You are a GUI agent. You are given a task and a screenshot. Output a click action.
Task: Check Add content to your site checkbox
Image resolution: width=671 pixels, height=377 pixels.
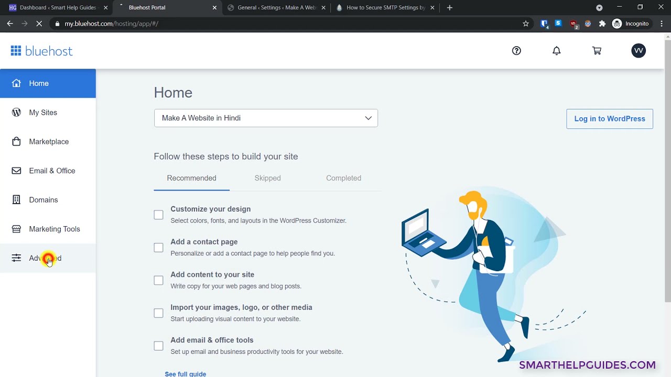[158, 280]
